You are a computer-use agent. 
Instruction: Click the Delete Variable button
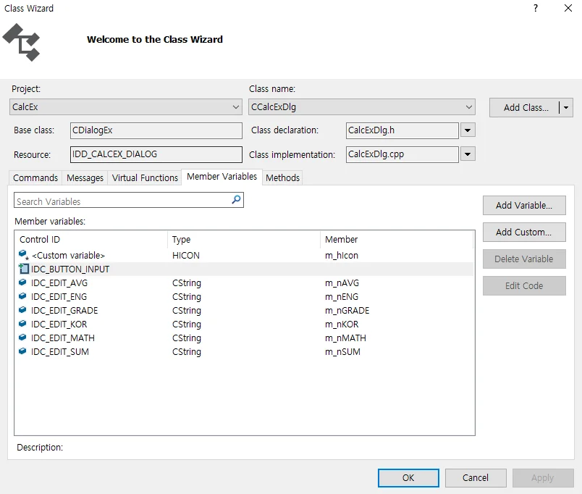(x=524, y=259)
